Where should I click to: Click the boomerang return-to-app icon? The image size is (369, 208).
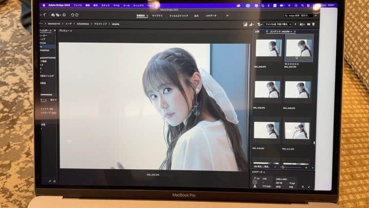(x=45, y=15)
